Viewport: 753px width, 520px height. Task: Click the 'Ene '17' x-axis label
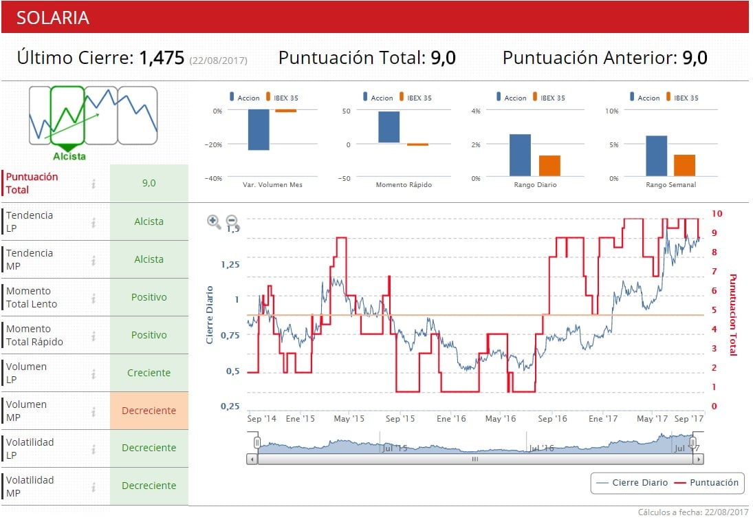[603, 419]
